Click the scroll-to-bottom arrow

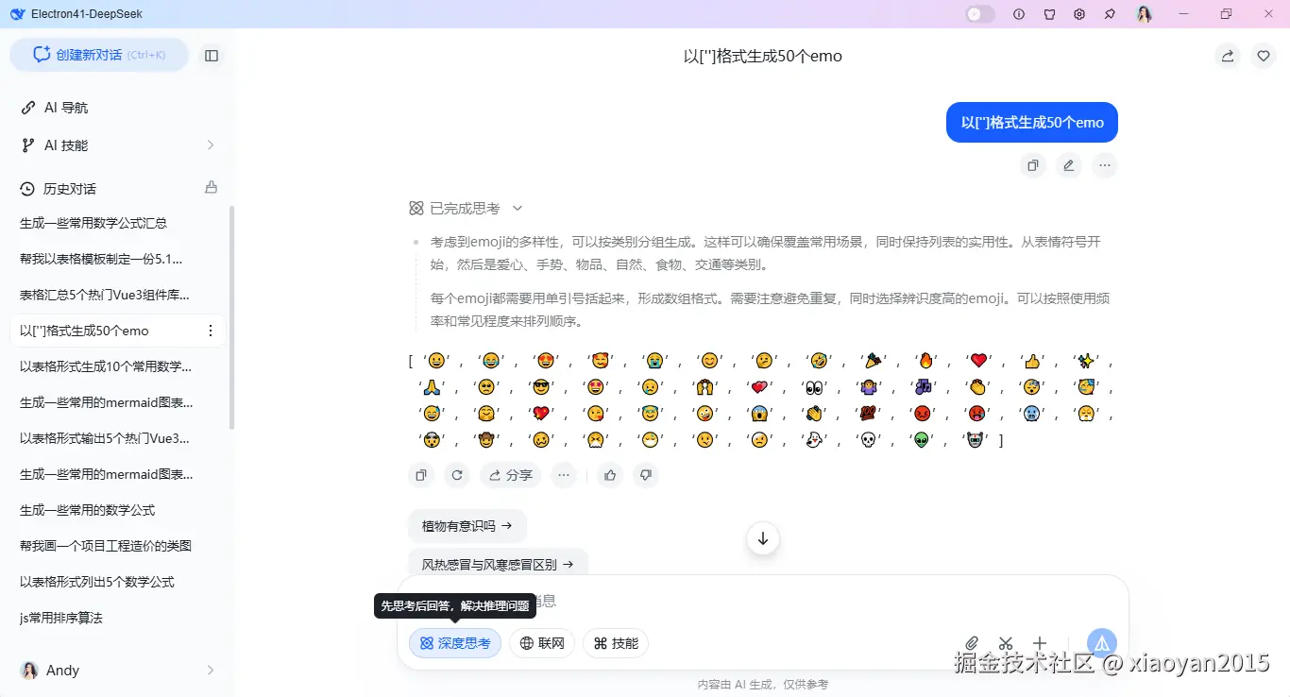click(x=762, y=538)
